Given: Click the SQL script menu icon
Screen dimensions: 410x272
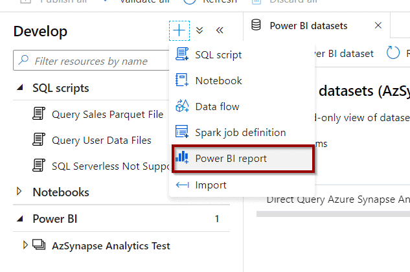Looking at the screenshot, I should pyautogui.click(x=182, y=54).
